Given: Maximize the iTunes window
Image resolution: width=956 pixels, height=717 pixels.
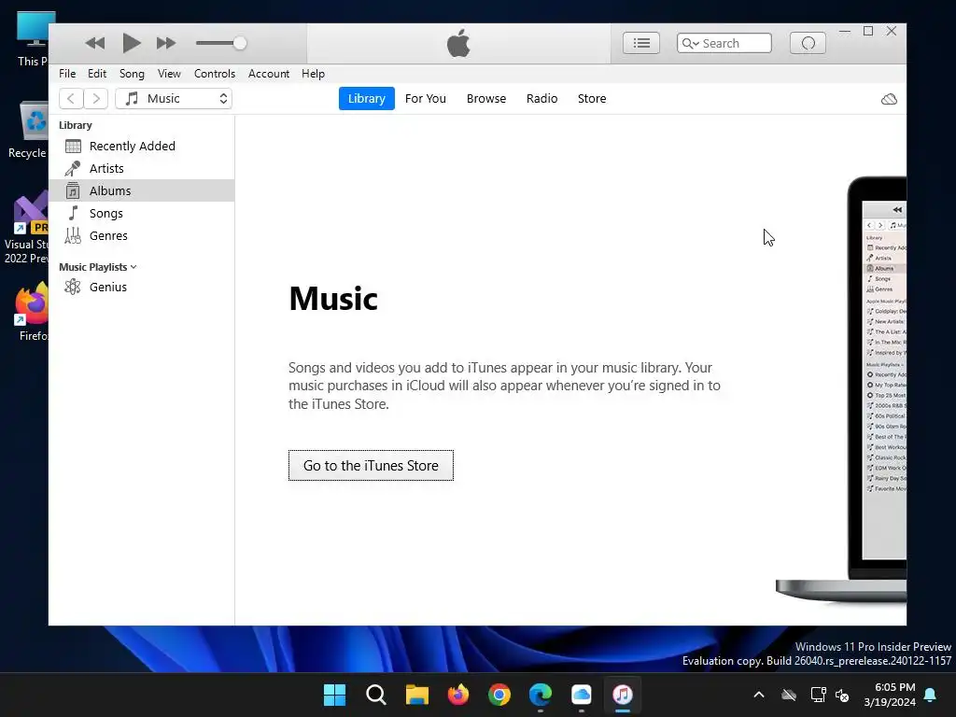Looking at the screenshot, I should coord(868,31).
